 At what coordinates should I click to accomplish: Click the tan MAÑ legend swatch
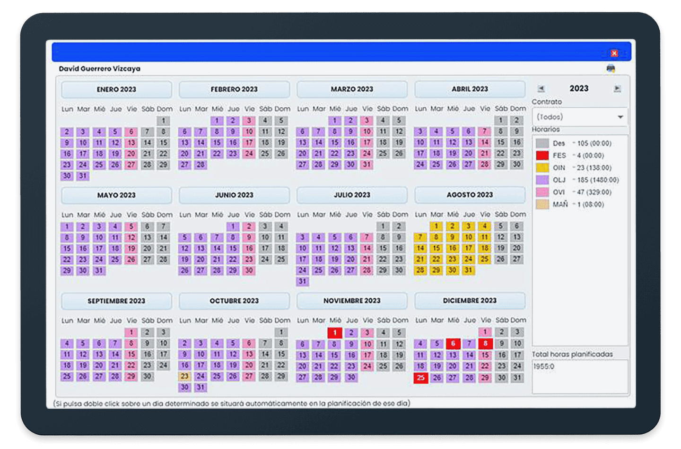(542, 205)
